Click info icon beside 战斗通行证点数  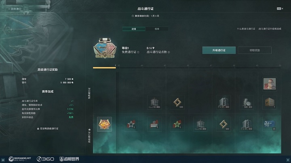169,52
